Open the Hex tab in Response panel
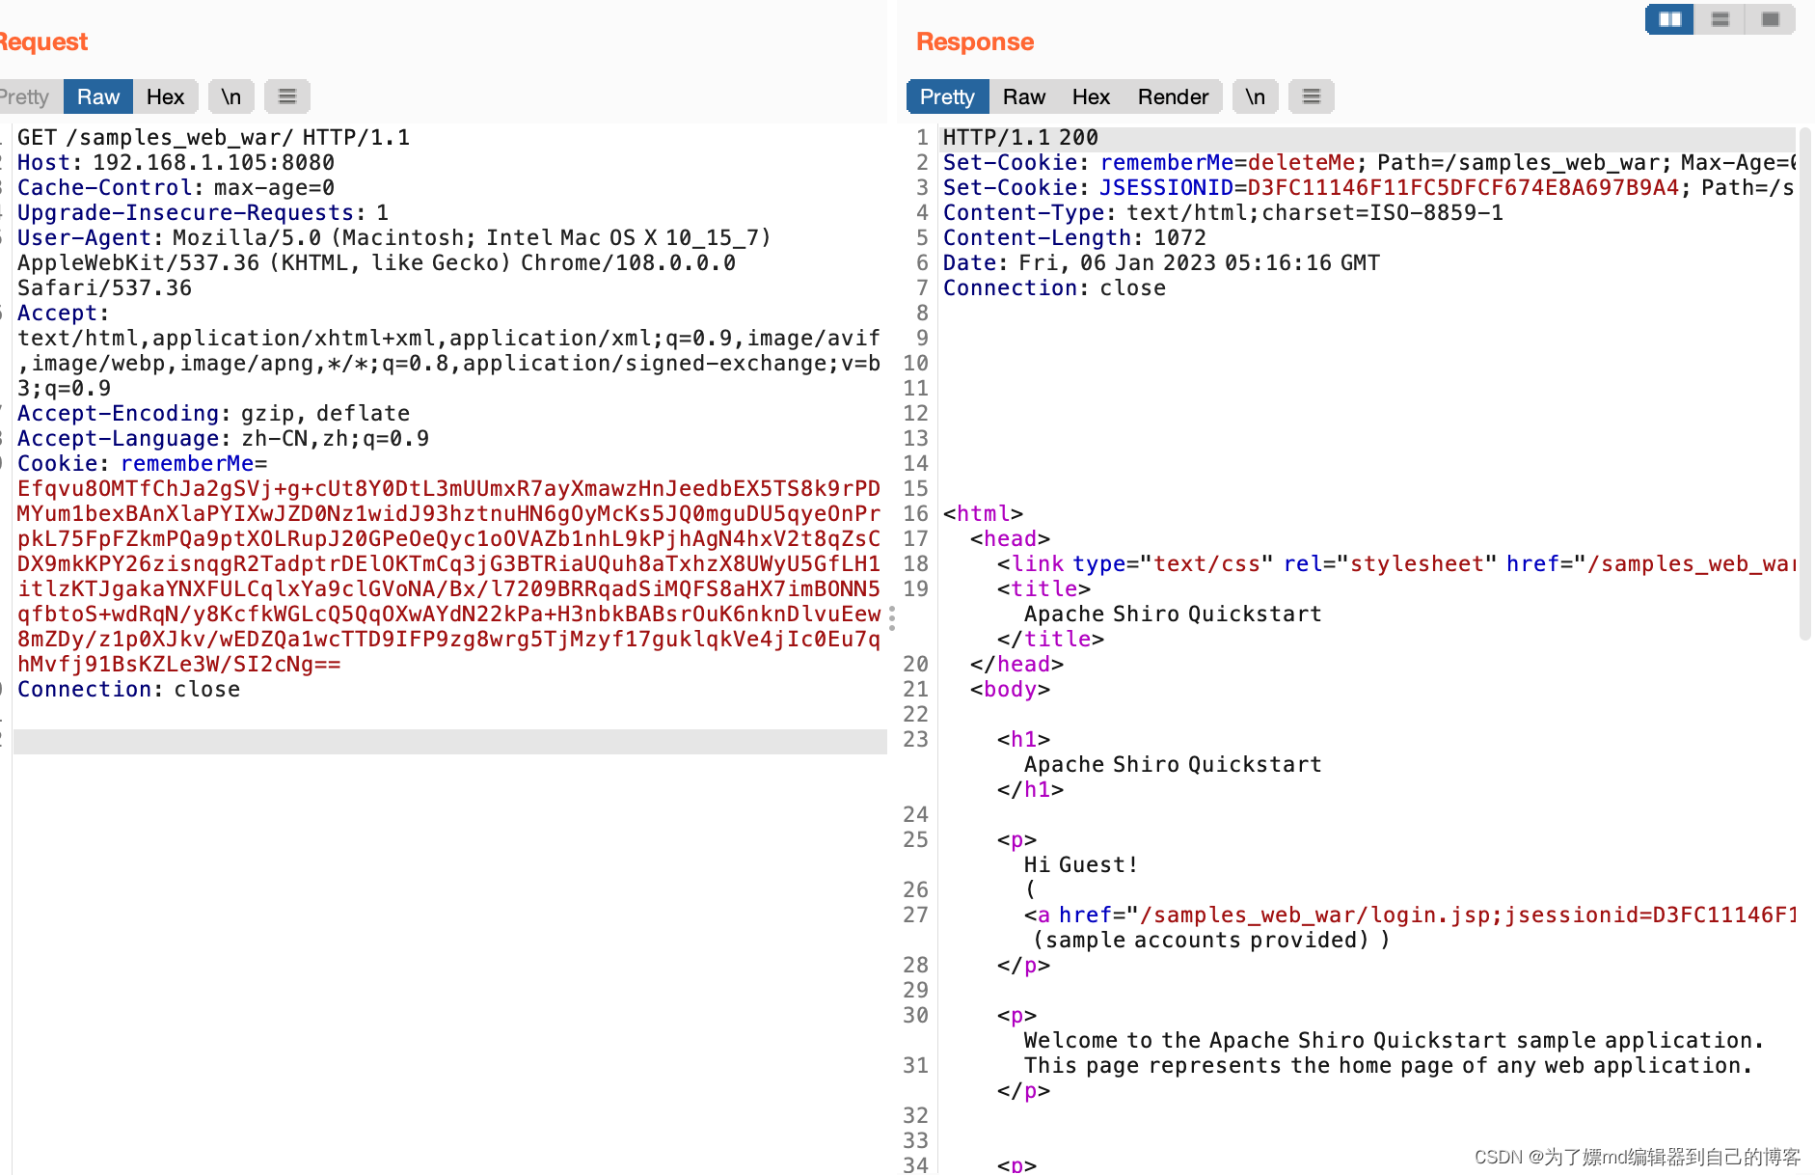This screenshot has height=1175, width=1815. coord(1091,96)
